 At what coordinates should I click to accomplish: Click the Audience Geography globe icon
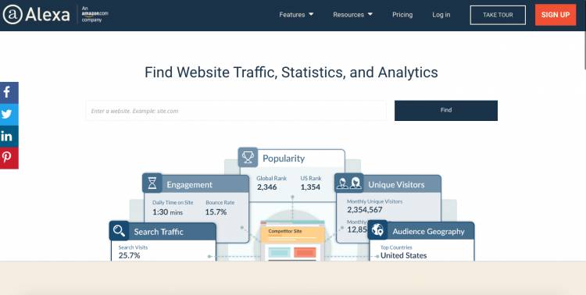(377, 230)
